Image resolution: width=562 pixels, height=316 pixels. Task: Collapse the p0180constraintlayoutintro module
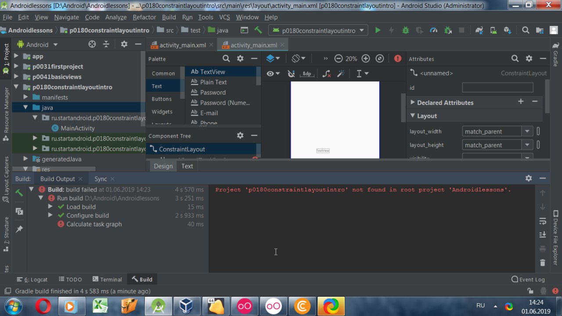[16, 87]
